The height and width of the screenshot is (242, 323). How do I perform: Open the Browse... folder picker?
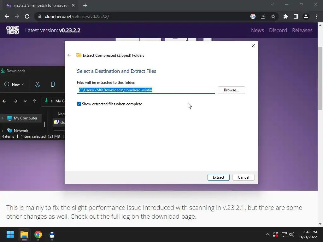tap(231, 90)
